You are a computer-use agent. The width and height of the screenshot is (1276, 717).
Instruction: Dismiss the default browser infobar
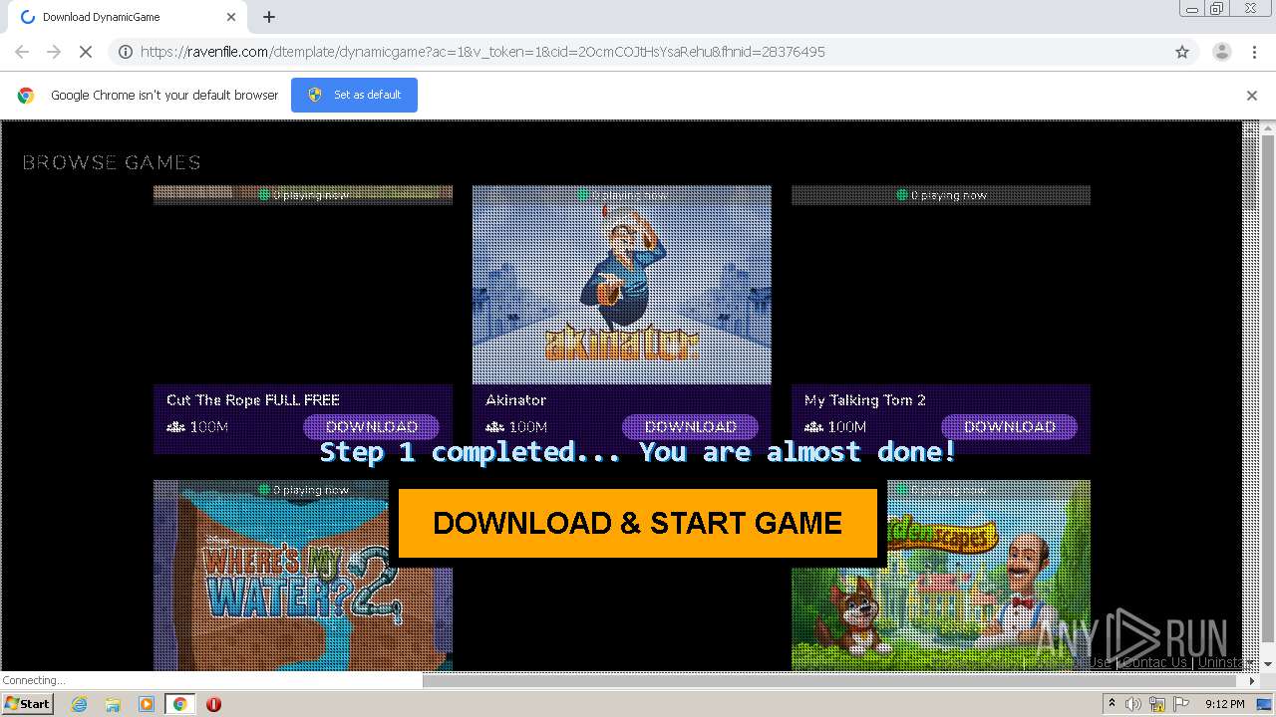1252,96
